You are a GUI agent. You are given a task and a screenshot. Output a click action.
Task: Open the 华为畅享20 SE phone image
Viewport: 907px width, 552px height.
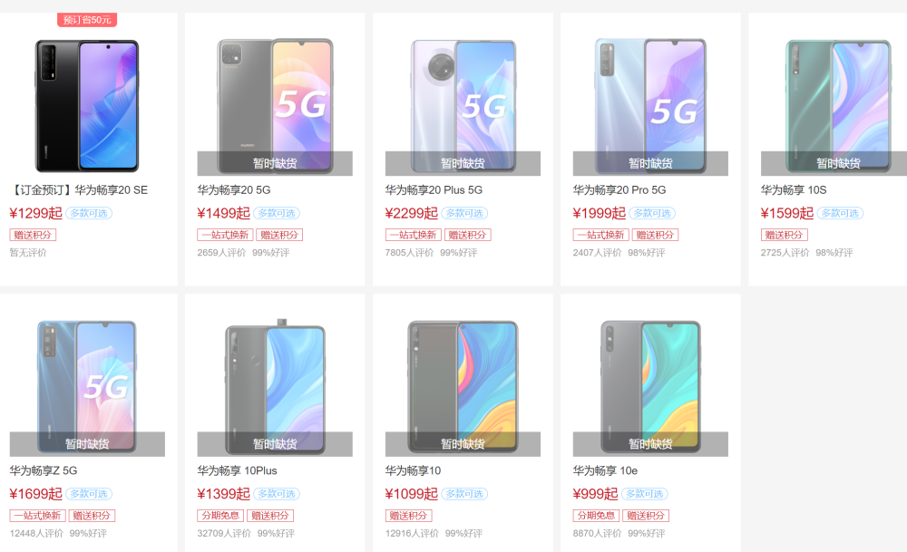point(87,106)
